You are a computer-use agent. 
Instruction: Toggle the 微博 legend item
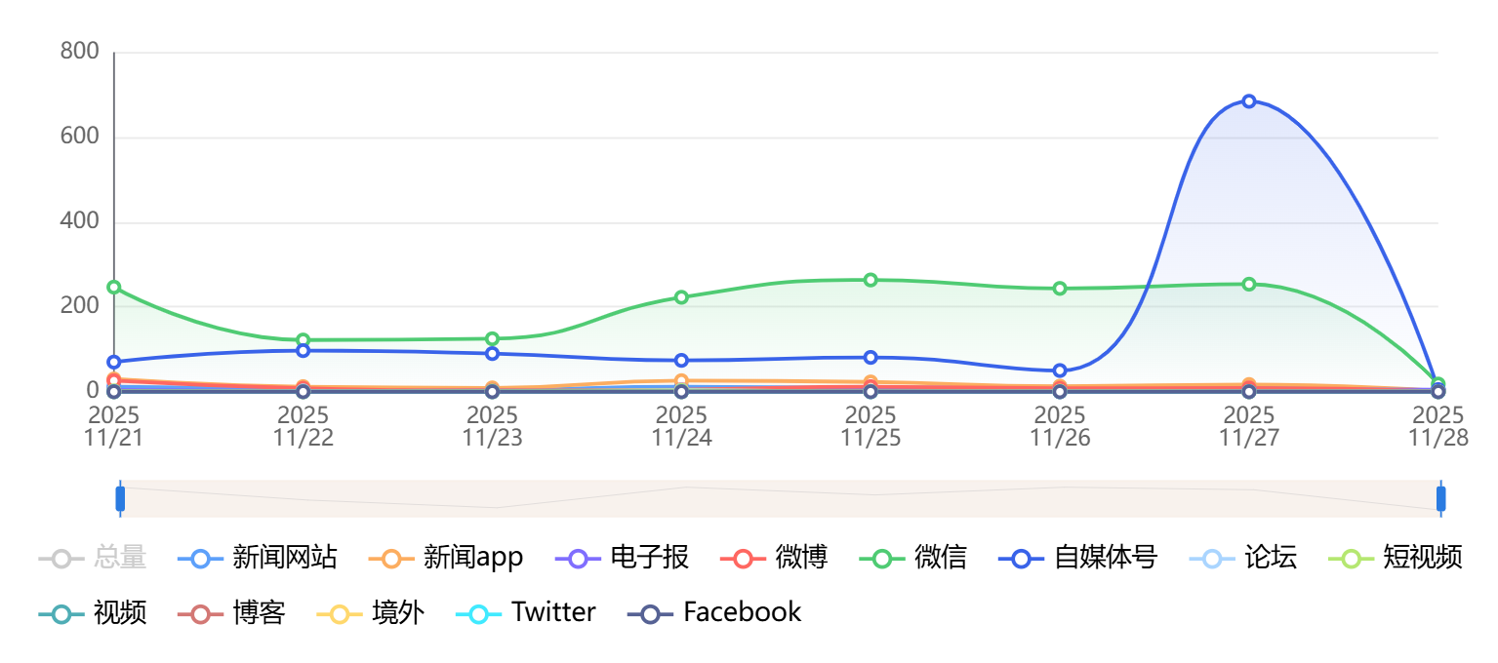(x=774, y=559)
